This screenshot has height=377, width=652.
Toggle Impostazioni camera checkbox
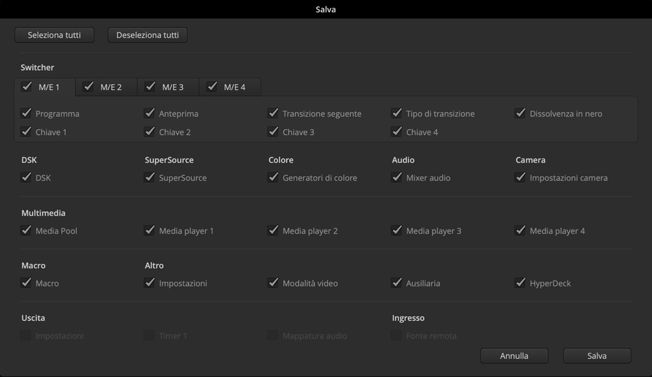[x=520, y=177]
